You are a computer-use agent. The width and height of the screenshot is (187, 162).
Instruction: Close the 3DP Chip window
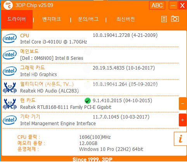182,5
